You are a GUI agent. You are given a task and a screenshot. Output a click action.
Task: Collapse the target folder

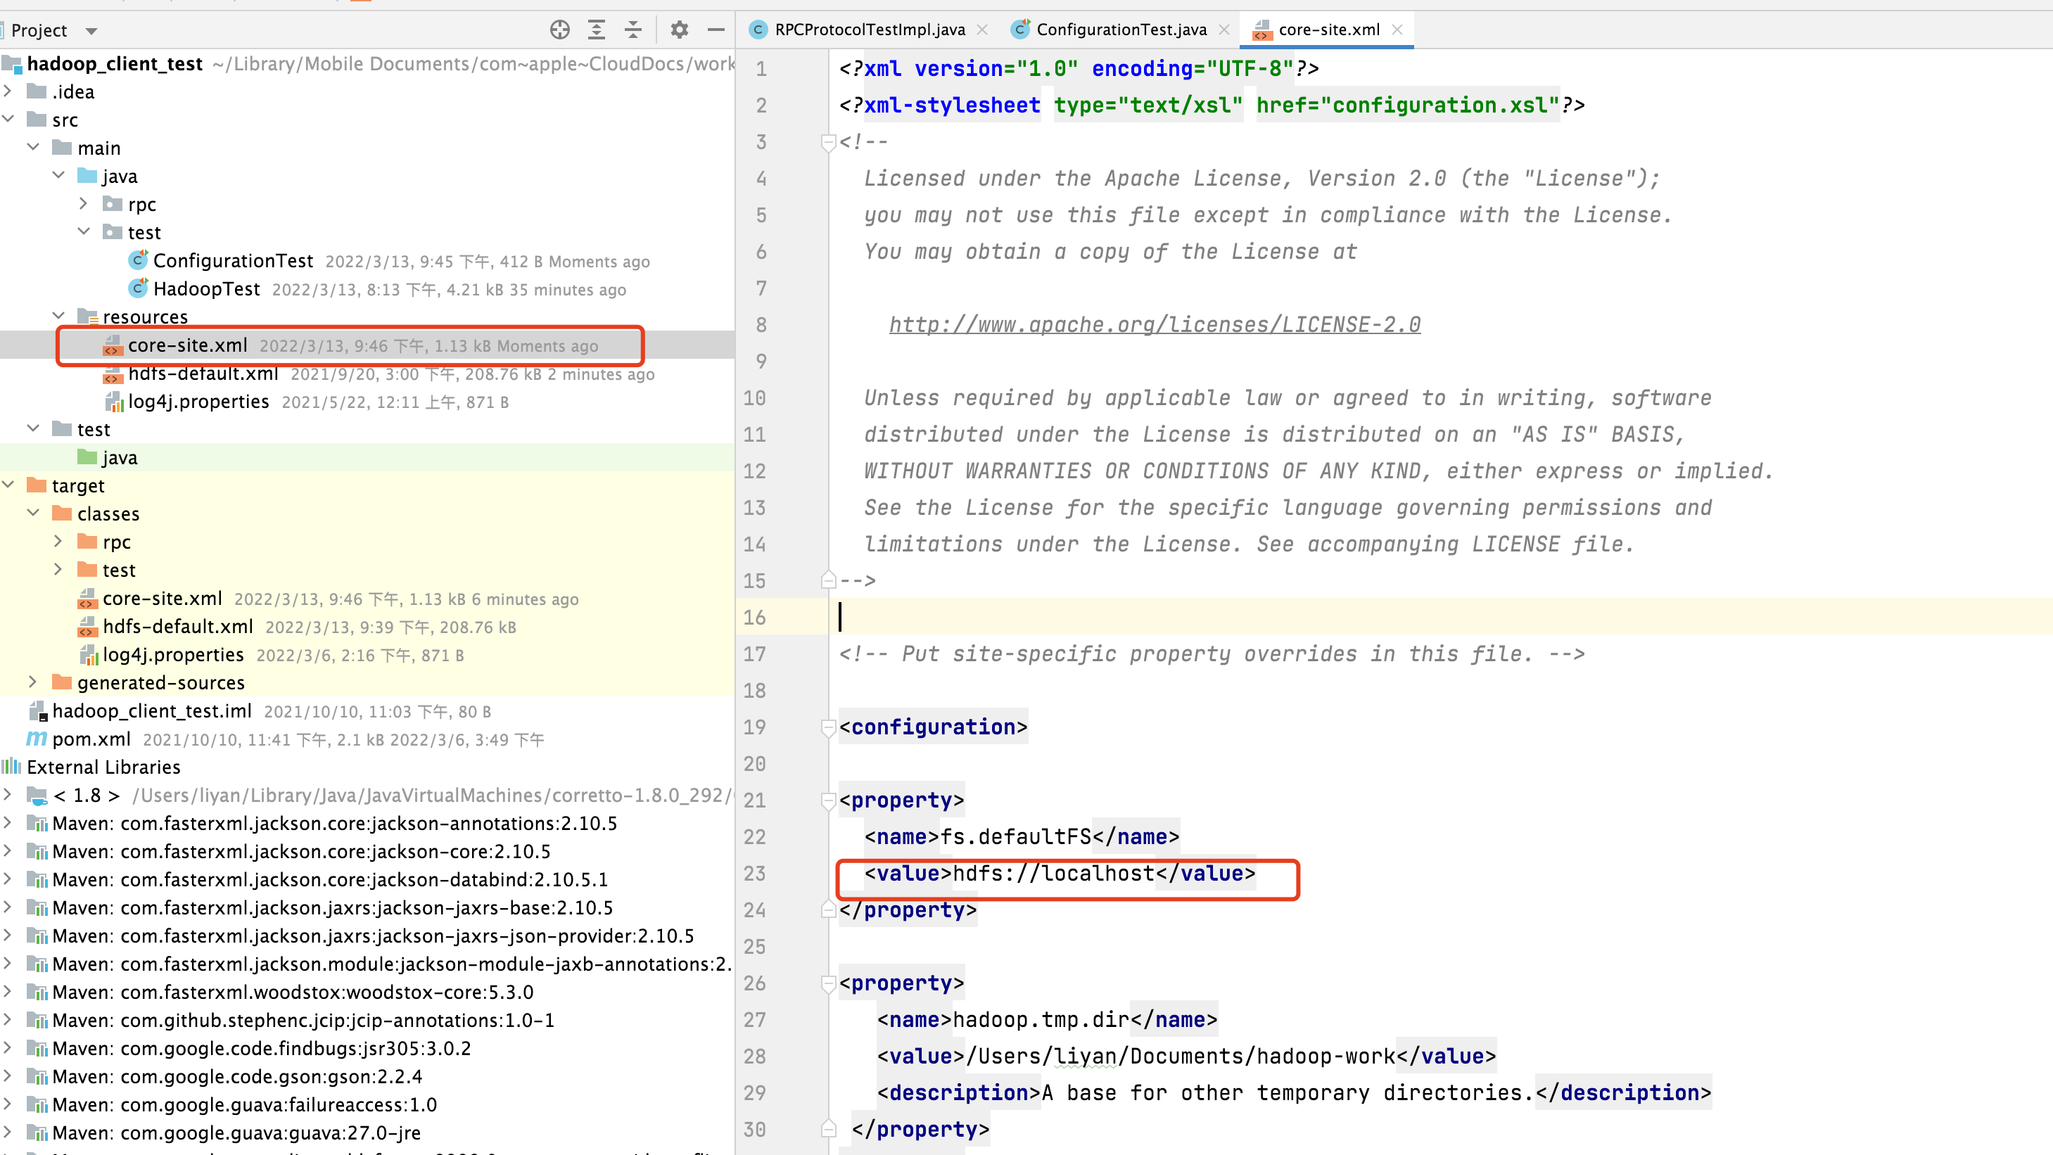click(8, 485)
